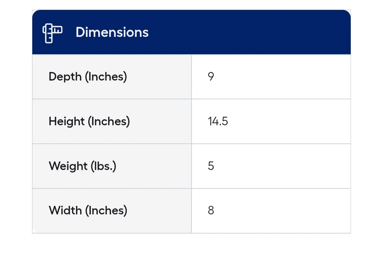
Task: Click the border between Height and Weight rows
Action: click(x=191, y=144)
